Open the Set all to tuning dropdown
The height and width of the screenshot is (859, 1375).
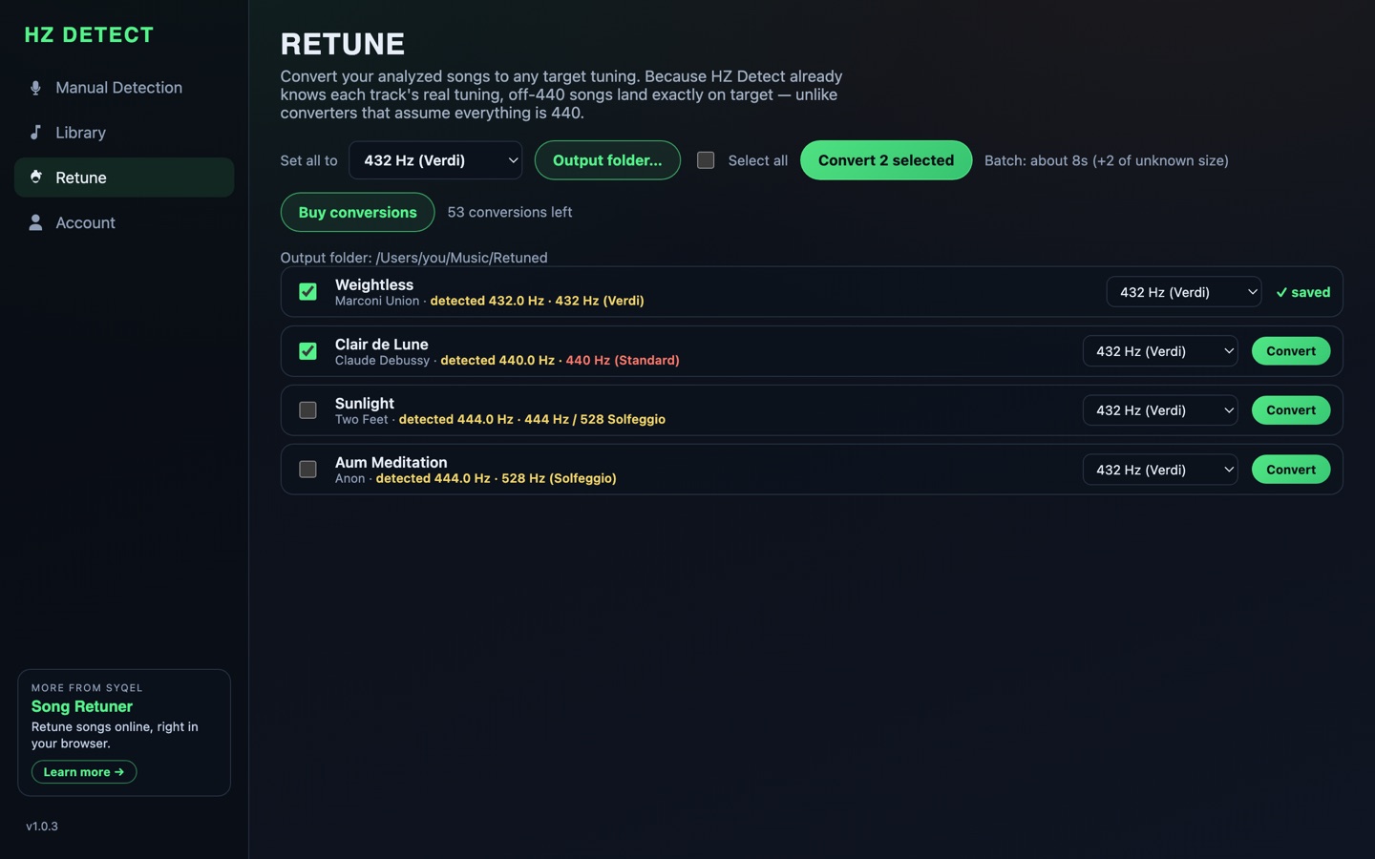(435, 160)
